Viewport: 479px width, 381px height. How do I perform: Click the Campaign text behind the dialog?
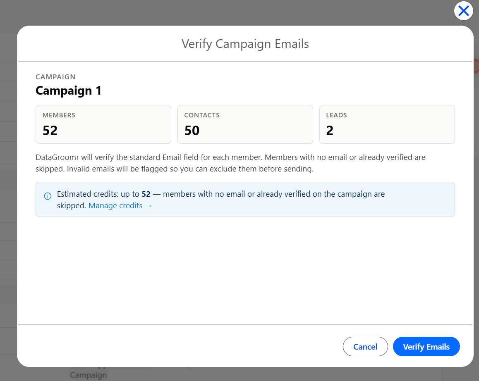(88, 374)
